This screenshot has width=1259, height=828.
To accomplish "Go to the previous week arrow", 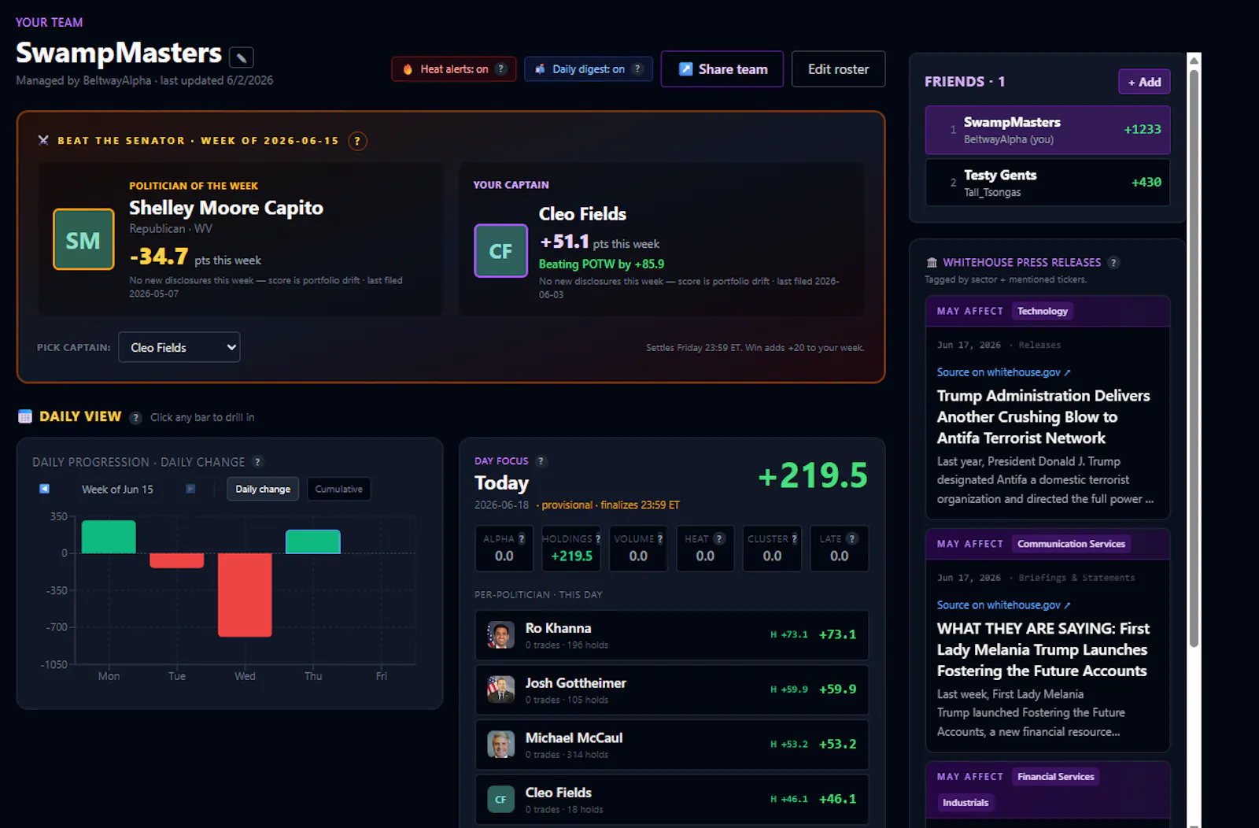I will pyautogui.click(x=45, y=489).
